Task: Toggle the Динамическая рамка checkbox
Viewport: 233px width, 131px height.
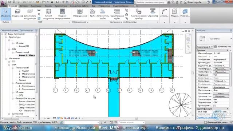Action: point(205,122)
